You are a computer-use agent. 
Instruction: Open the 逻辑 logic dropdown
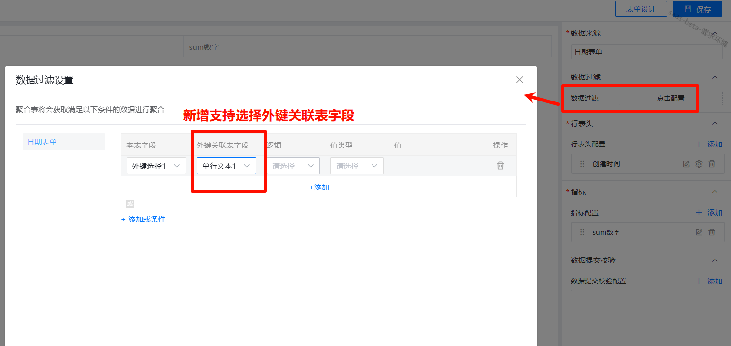tap(293, 166)
